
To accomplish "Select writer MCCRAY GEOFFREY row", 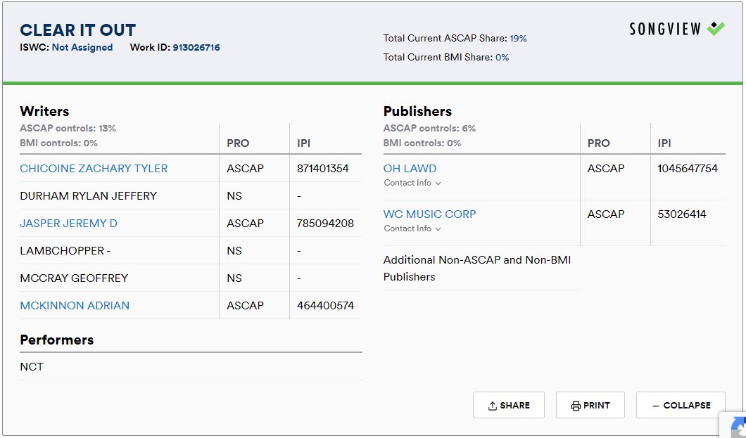I will (191, 278).
